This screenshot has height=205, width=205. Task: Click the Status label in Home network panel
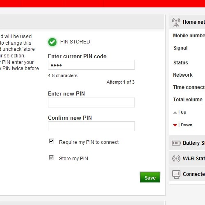point(181,63)
